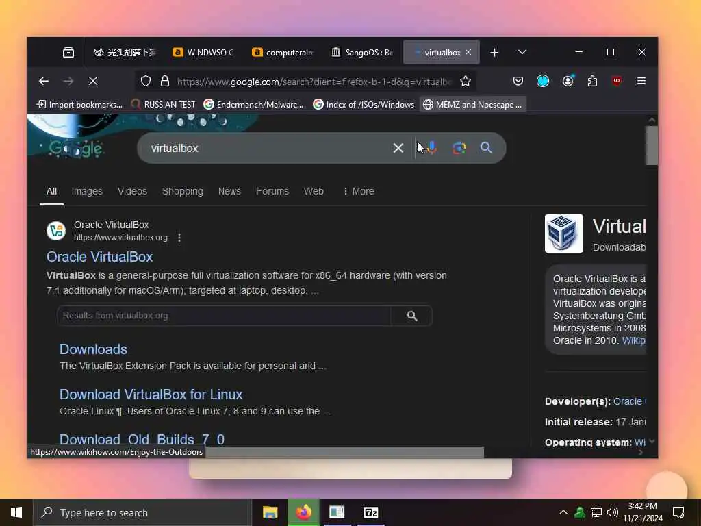The image size is (701, 526).
Task: List all tabs dropdown arrow
Action: point(522,52)
